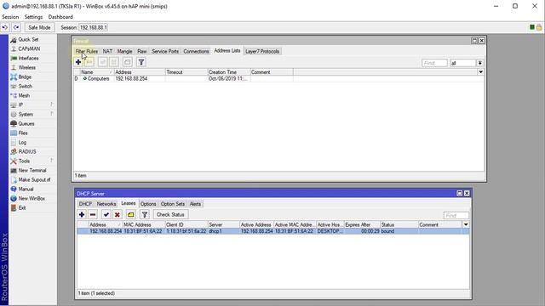Screen dimensions: 545x306
Task: Switch to Alerts tab in DHCP Server
Action: click(195, 204)
